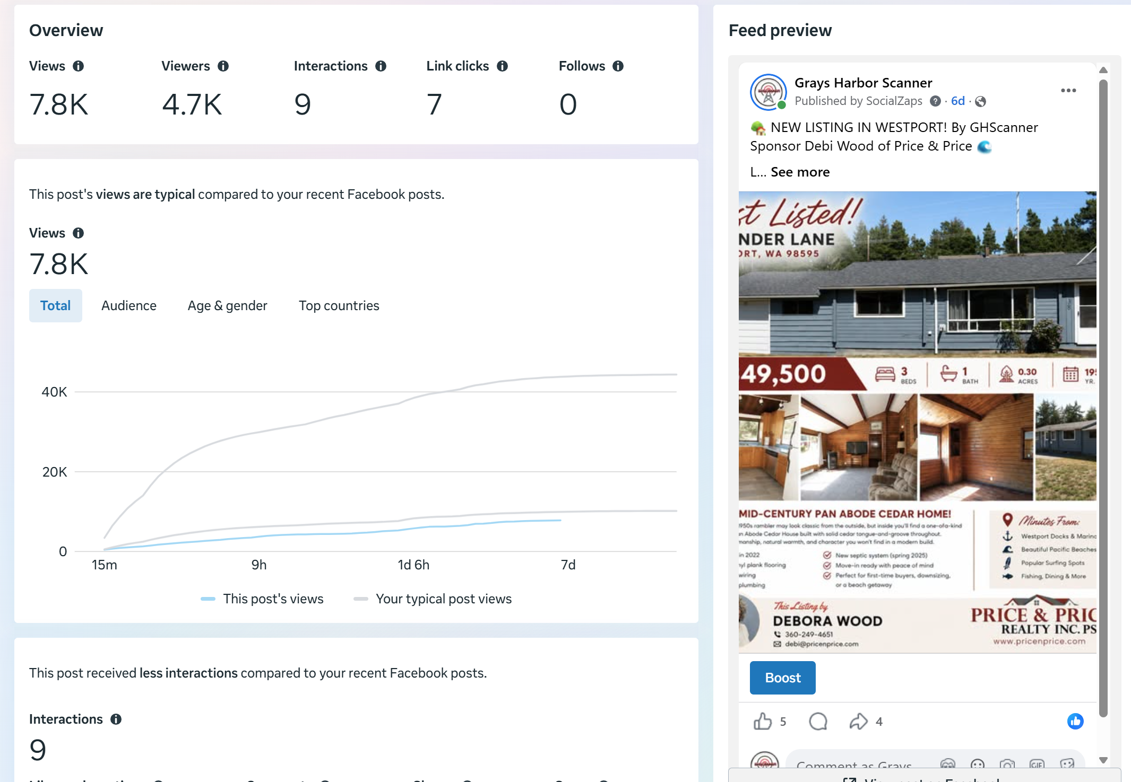Viewport: 1131px width, 782px height.
Task: Click the 40K axis label on chart
Action: [x=54, y=392]
